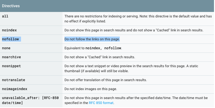
Task: Click the 'all' directive name cell
Action: click(5, 16)
